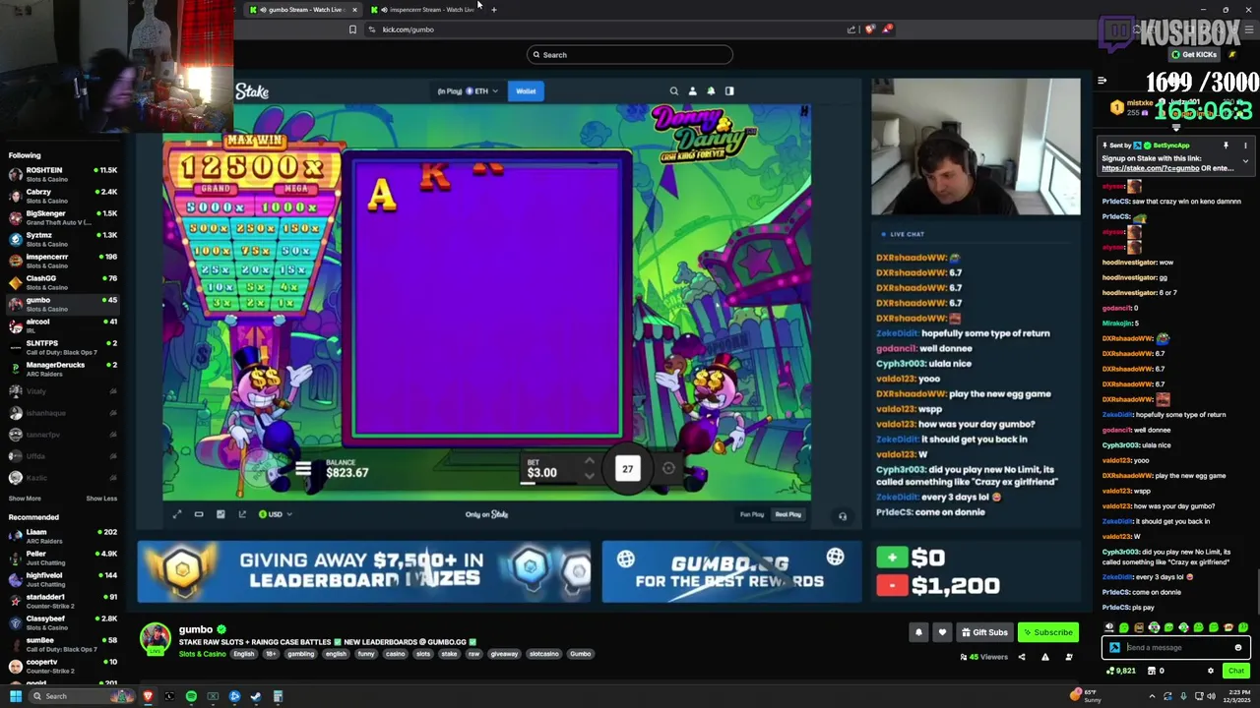Open the chat identity badge icon
This screenshot has width=1260, height=708.
tap(1114, 648)
